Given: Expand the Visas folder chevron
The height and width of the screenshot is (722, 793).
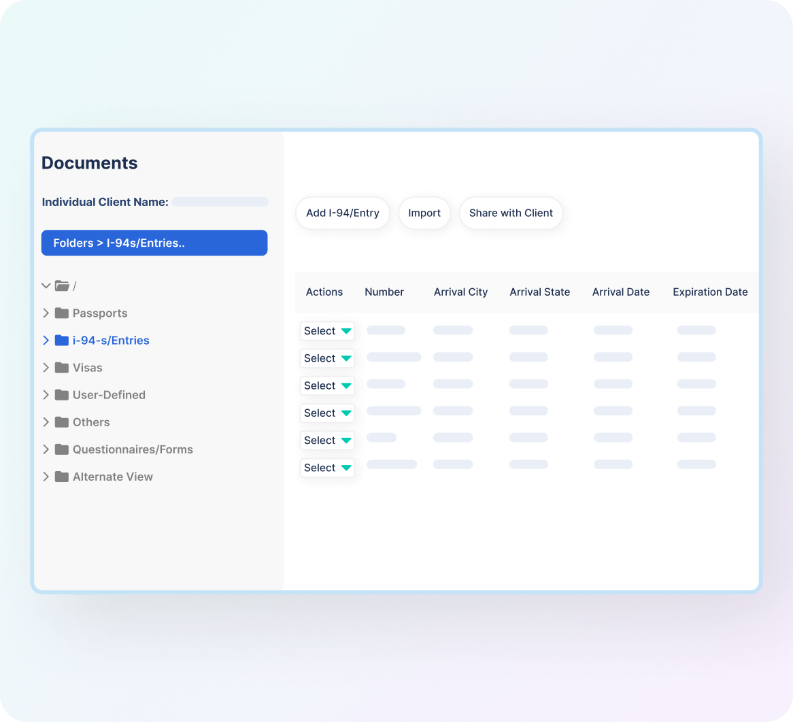Looking at the screenshot, I should tap(46, 368).
